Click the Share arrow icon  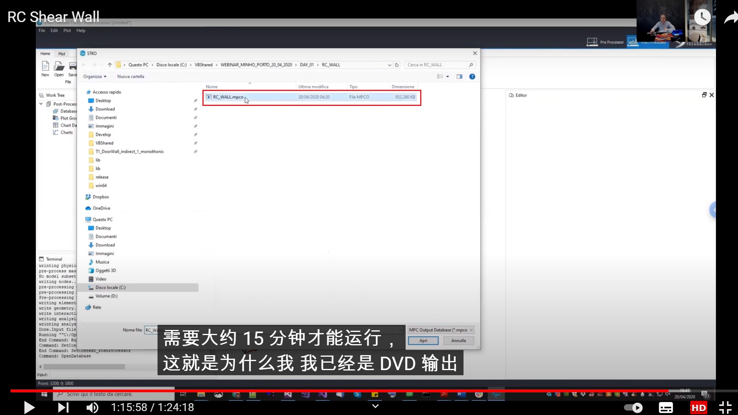(731, 18)
